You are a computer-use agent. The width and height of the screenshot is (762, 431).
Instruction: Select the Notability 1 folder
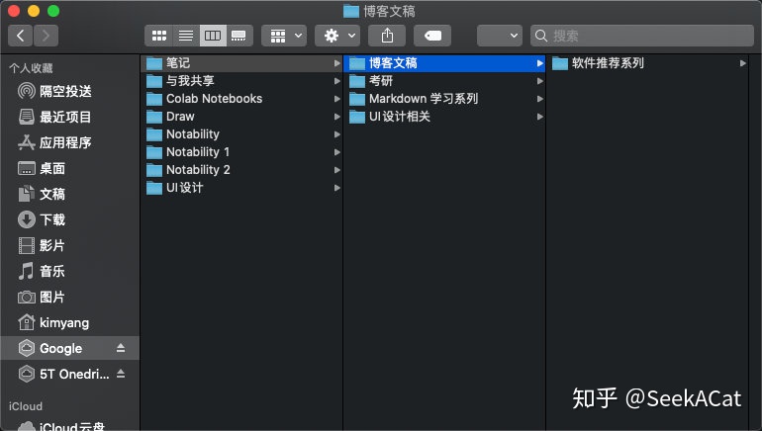(x=241, y=152)
